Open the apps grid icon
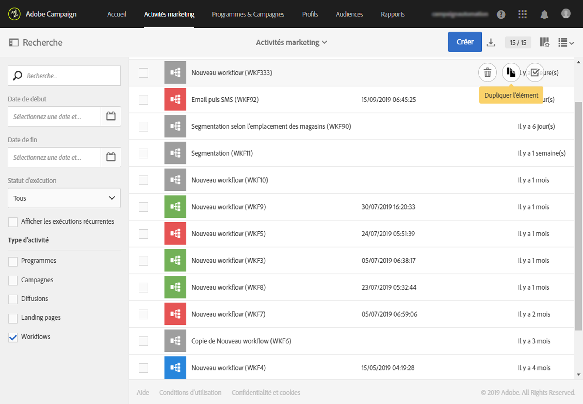The height and width of the screenshot is (404, 583). tap(522, 14)
